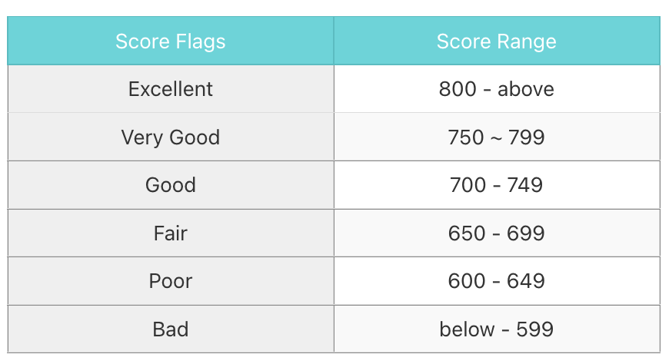
Task: Select the Bad flag cell
Action: click(171, 329)
